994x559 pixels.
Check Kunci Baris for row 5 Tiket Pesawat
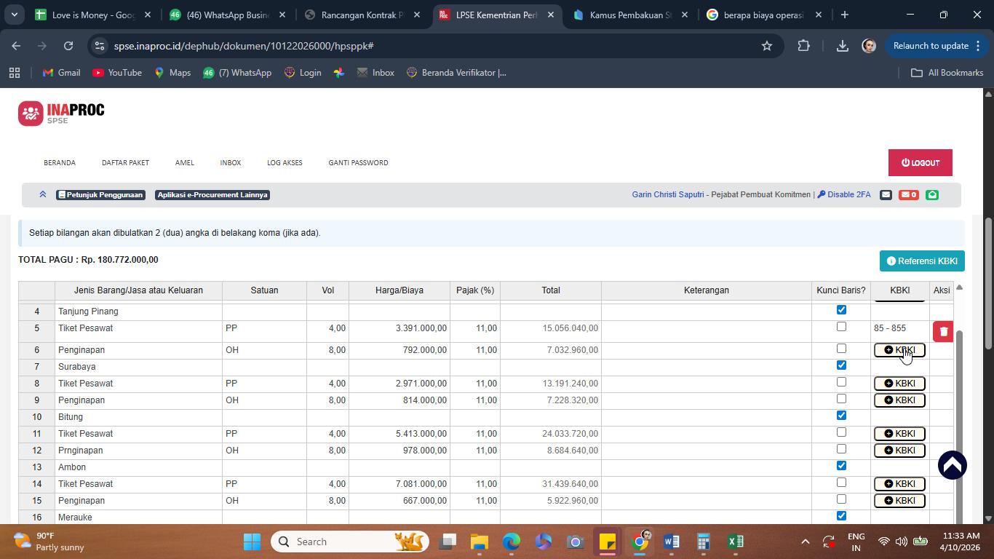(841, 327)
